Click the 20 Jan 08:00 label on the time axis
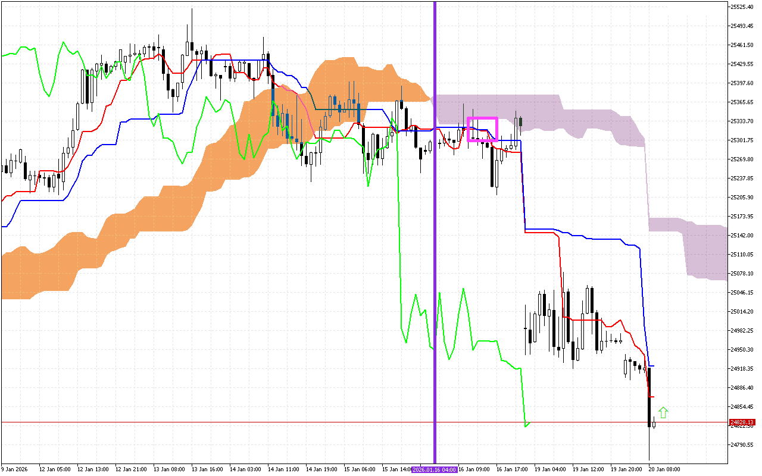 pyautogui.click(x=664, y=469)
